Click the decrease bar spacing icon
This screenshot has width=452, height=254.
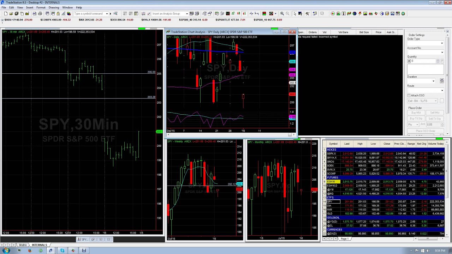pos(251,14)
